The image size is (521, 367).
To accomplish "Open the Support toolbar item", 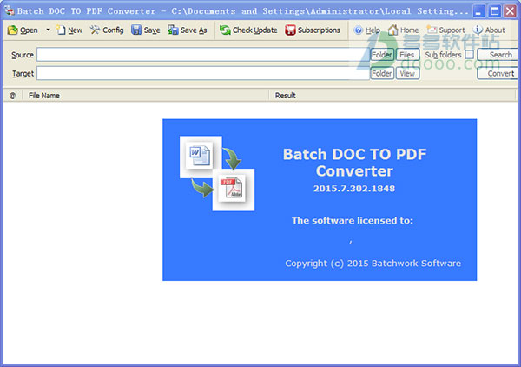I will (446, 30).
